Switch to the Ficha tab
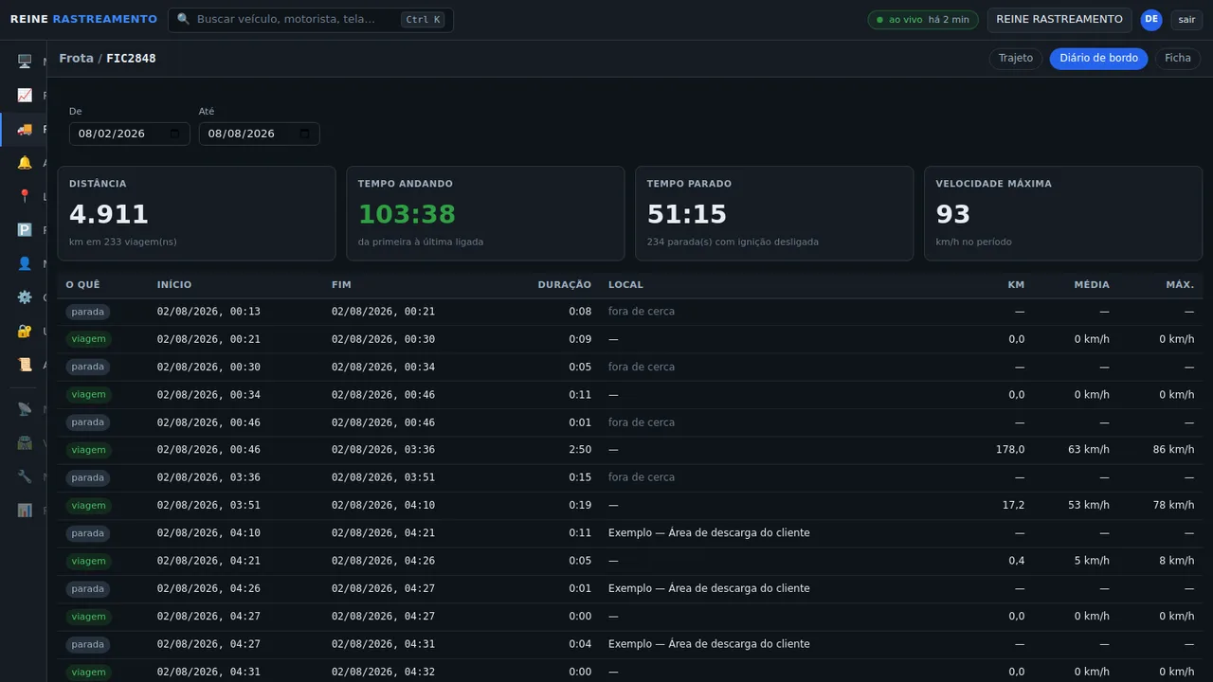 click(x=1178, y=59)
